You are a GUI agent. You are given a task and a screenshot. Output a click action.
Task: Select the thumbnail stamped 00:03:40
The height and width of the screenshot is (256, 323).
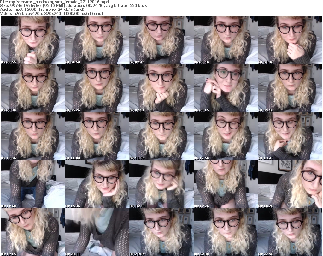(x=226, y=40)
